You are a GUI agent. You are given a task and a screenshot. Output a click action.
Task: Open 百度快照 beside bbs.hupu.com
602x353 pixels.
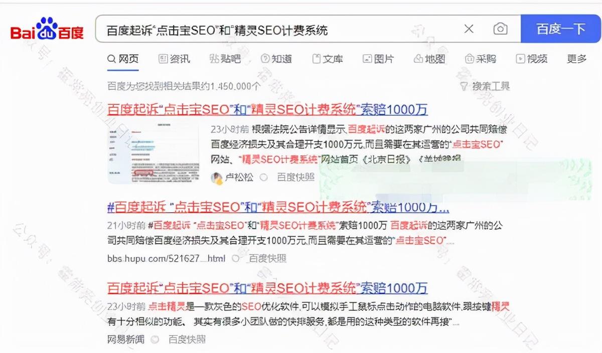[x=268, y=259]
